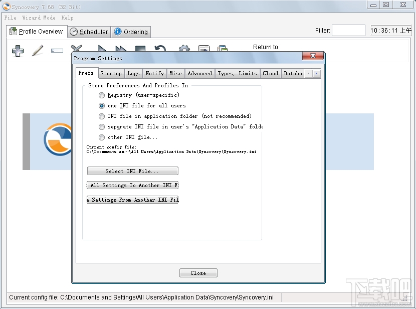Switch to the Startup tab
This screenshot has width=416, height=309.
click(x=111, y=74)
